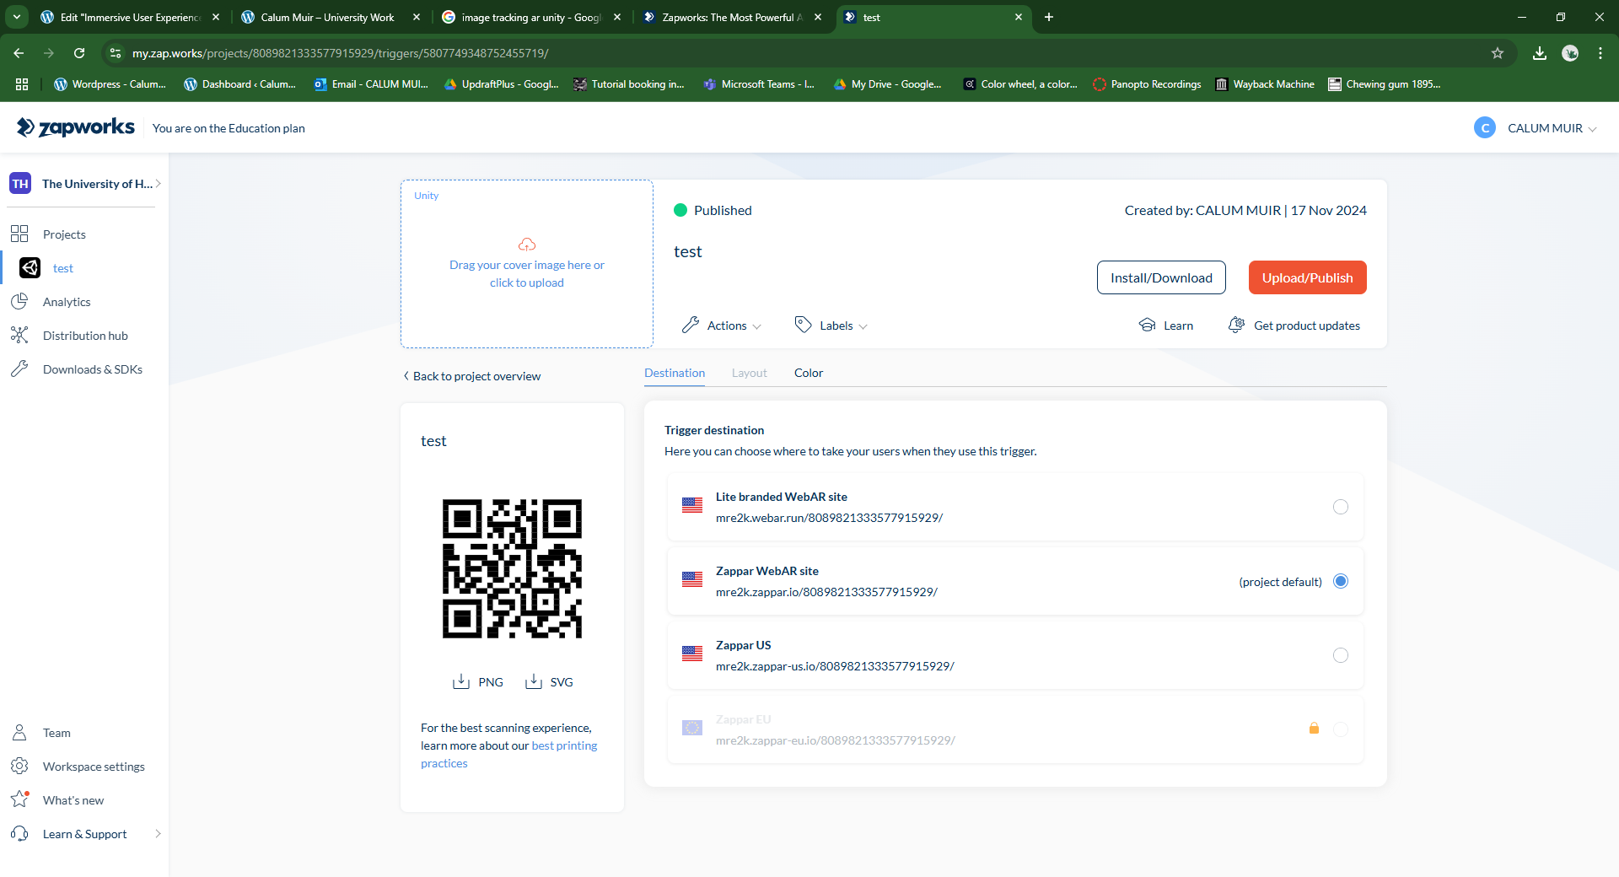Viewport: 1619px width, 877px height.
Task: Select Lite branded WebAR site radio button
Action: [x=1340, y=507]
